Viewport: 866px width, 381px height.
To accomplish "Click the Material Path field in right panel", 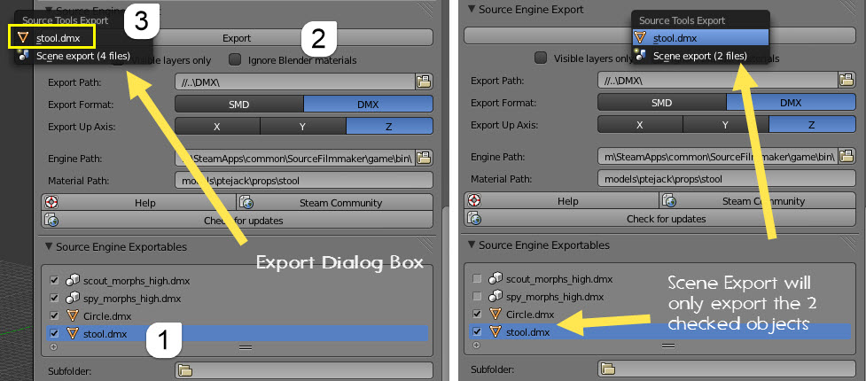I will pos(726,179).
